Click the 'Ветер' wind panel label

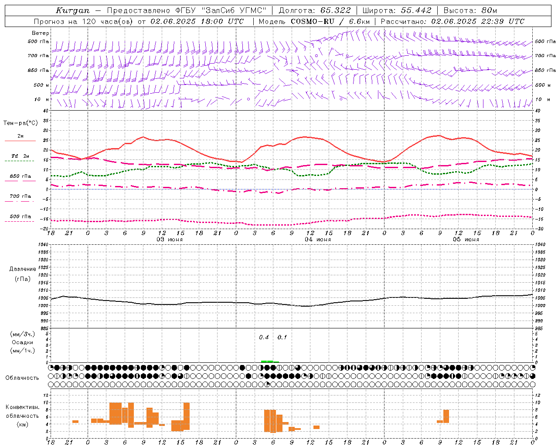[41, 33]
